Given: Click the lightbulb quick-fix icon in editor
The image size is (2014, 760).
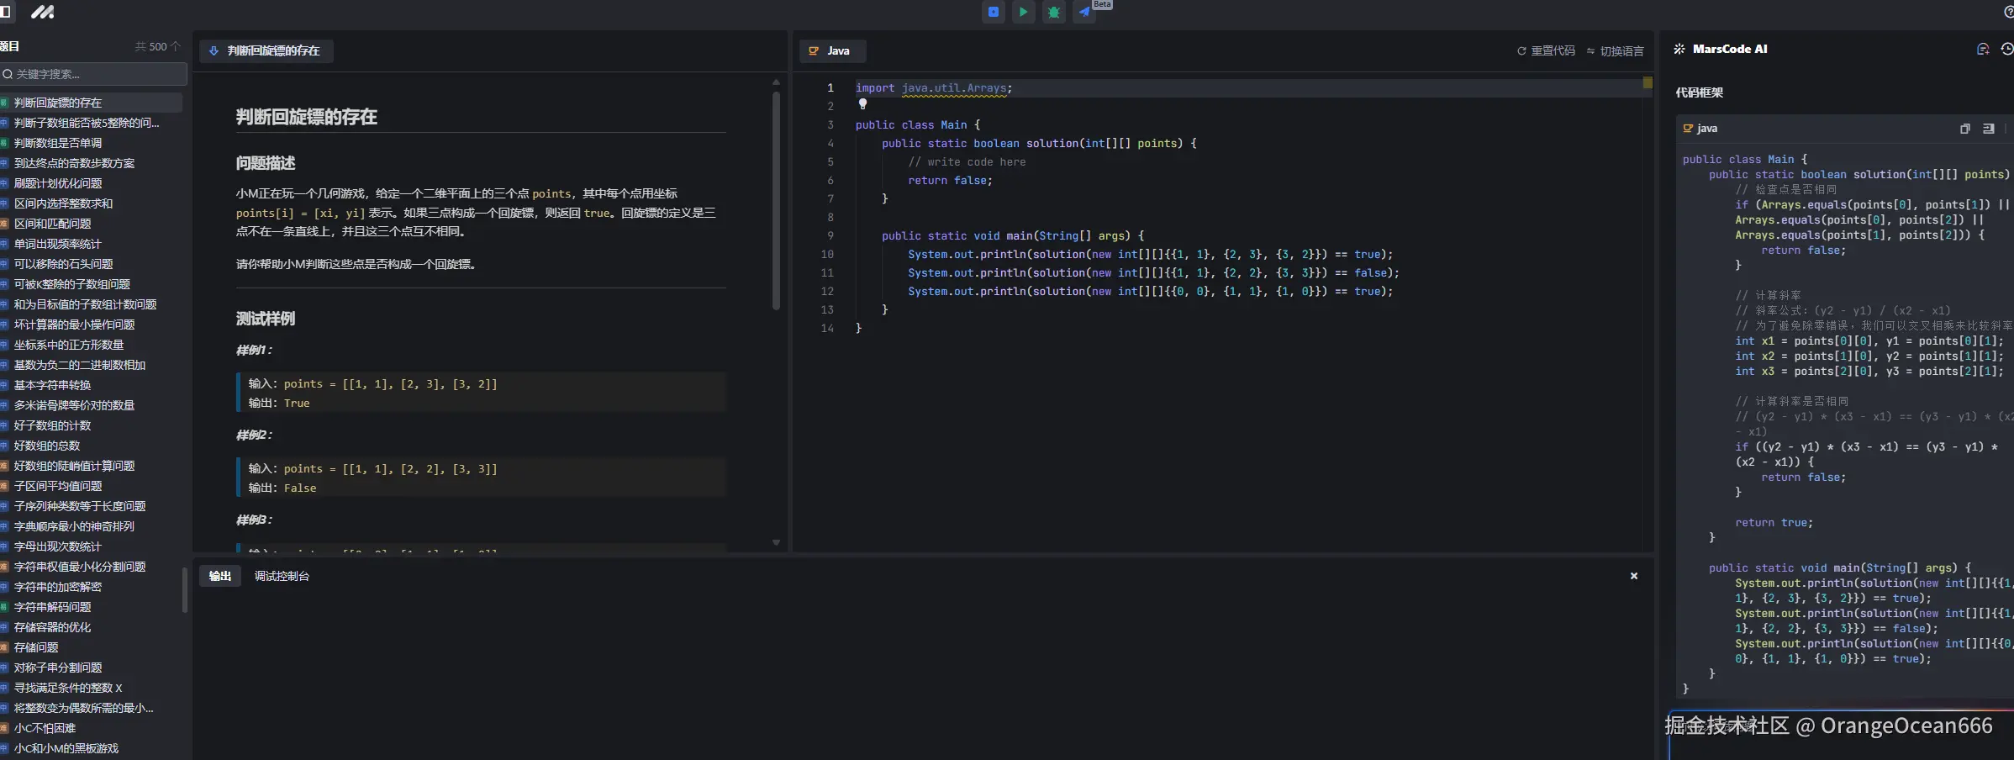Looking at the screenshot, I should (x=862, y=104).
